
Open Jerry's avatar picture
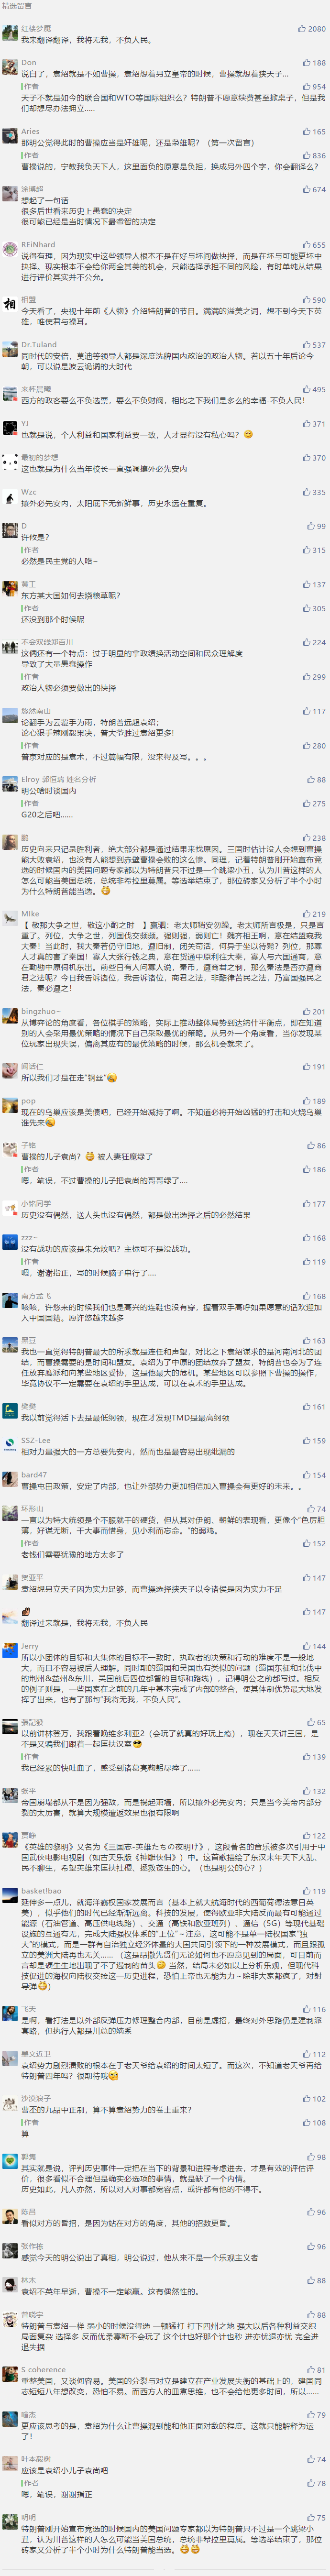coord(10,1650)
